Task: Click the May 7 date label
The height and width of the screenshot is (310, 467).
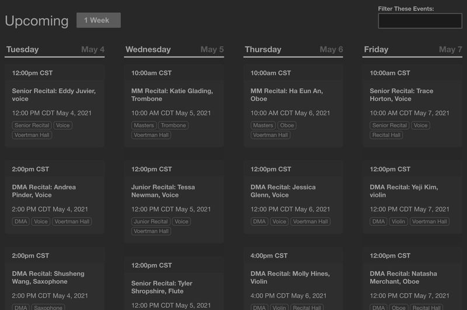Action: click(450, 50)
